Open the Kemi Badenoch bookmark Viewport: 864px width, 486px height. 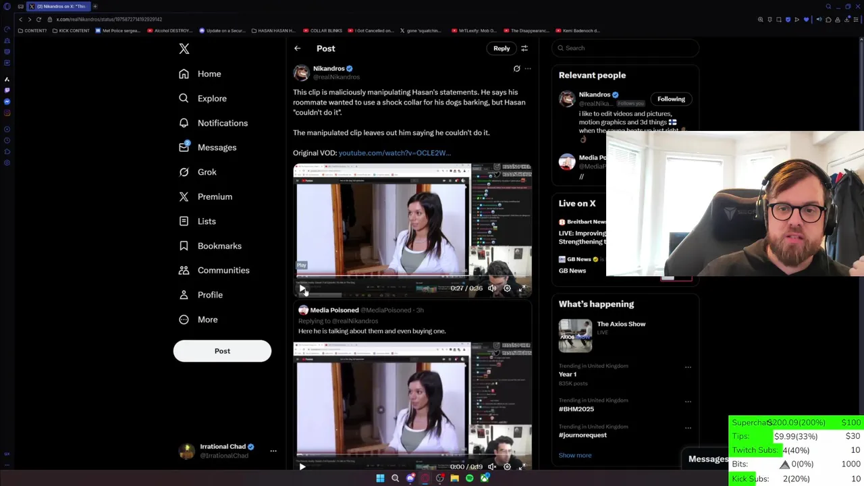coord(577,30)
